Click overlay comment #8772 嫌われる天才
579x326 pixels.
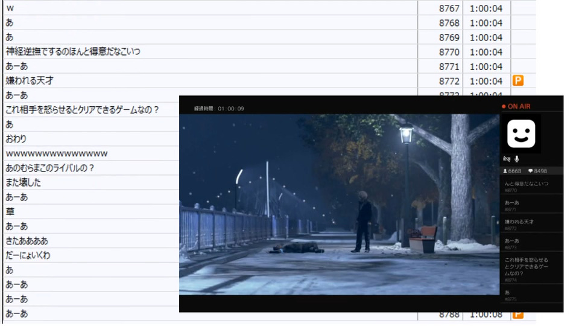click(532, 225)
